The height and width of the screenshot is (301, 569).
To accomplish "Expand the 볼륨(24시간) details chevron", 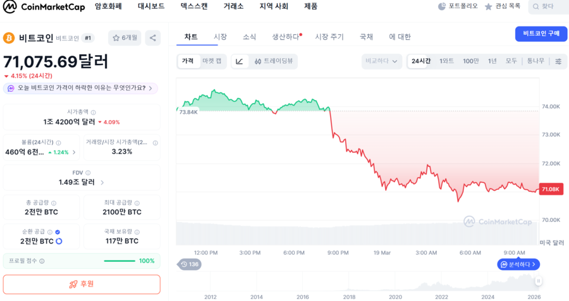I will pos(74,152).
